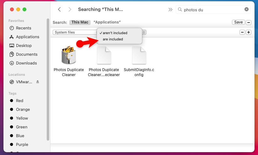
Task: Eject the VMware volume in sidebar
Action: pyautogui.click(x=38, y=82)
